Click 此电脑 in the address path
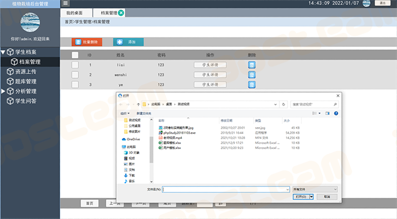Image resolution: width=397 pixels, height=219 pixels. 156,104
